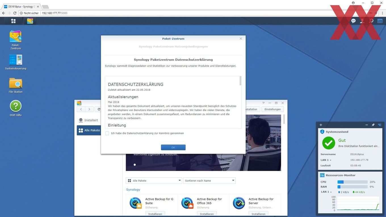Minimize the widget panel with the dash icon
This screenshot has width=386, height=217.
pos(367,125)
